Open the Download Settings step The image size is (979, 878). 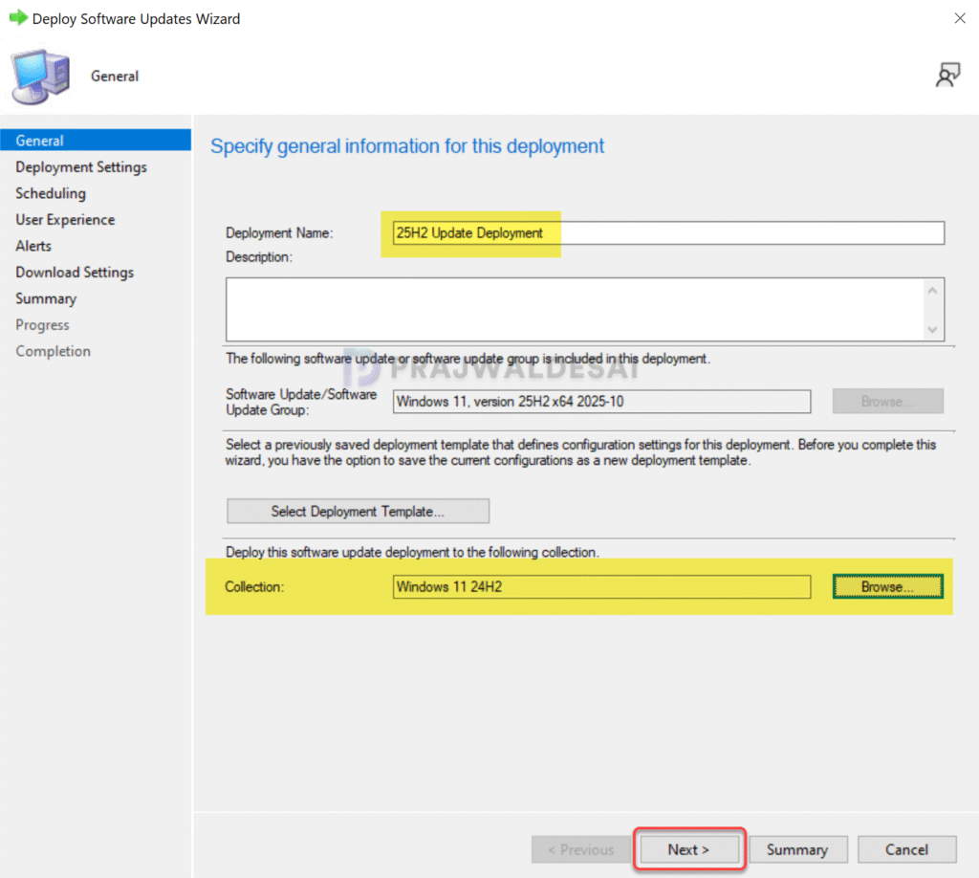75,273
